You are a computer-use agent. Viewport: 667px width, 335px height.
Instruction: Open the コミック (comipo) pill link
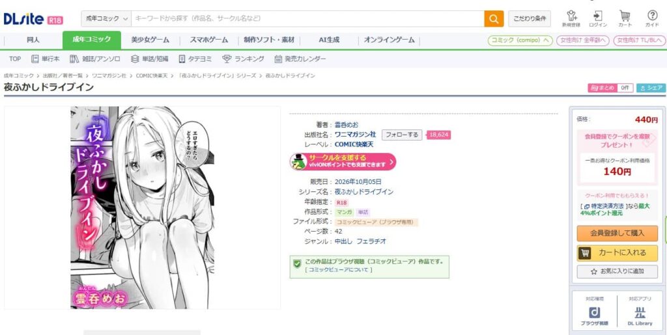coord(520,40)
